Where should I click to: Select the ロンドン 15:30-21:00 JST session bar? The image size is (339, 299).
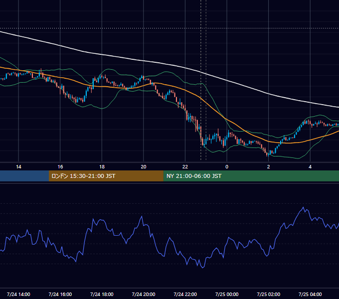(x=106, y=176)
